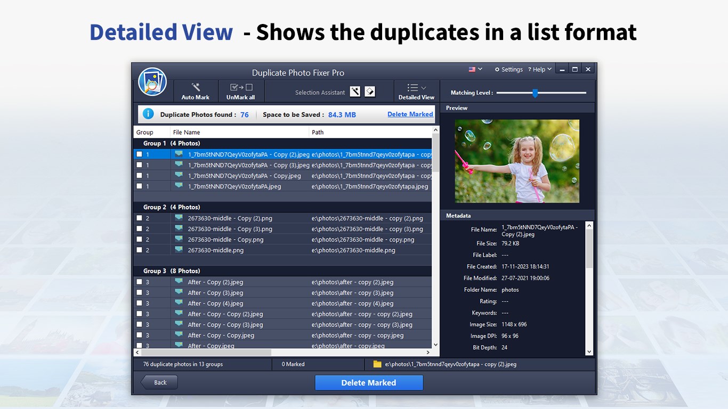Click the 79.2 KB File Size value
This screenshot has width=728, height=409.
(x=510, y=243)
